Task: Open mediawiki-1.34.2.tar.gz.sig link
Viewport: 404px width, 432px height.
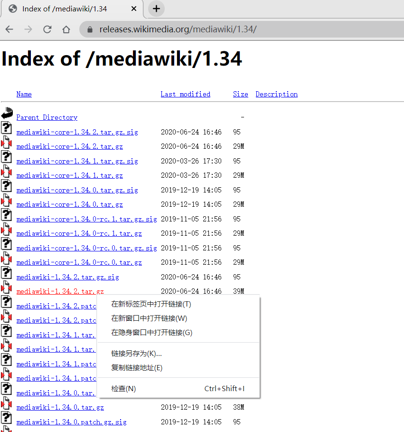Action: (68, 277)
